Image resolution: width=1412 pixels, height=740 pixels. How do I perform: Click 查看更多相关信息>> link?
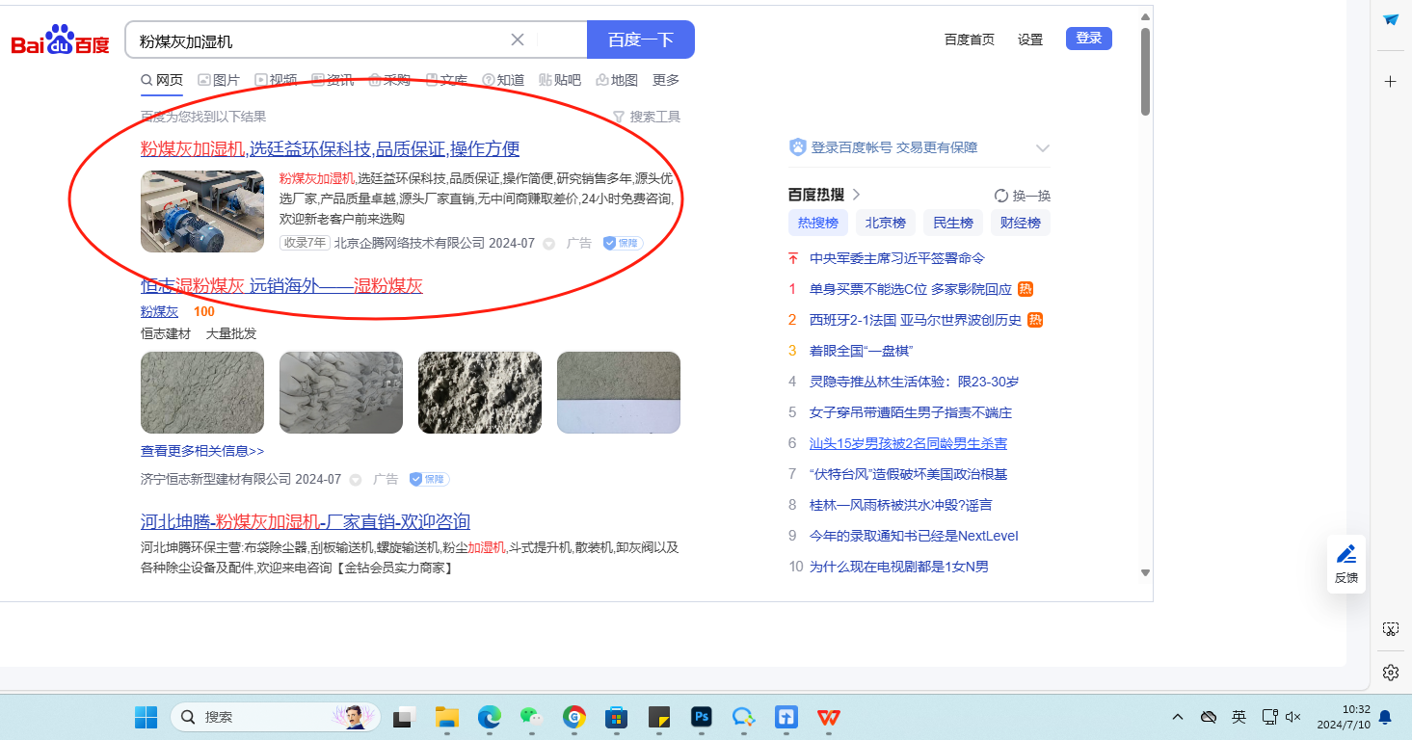202,451
